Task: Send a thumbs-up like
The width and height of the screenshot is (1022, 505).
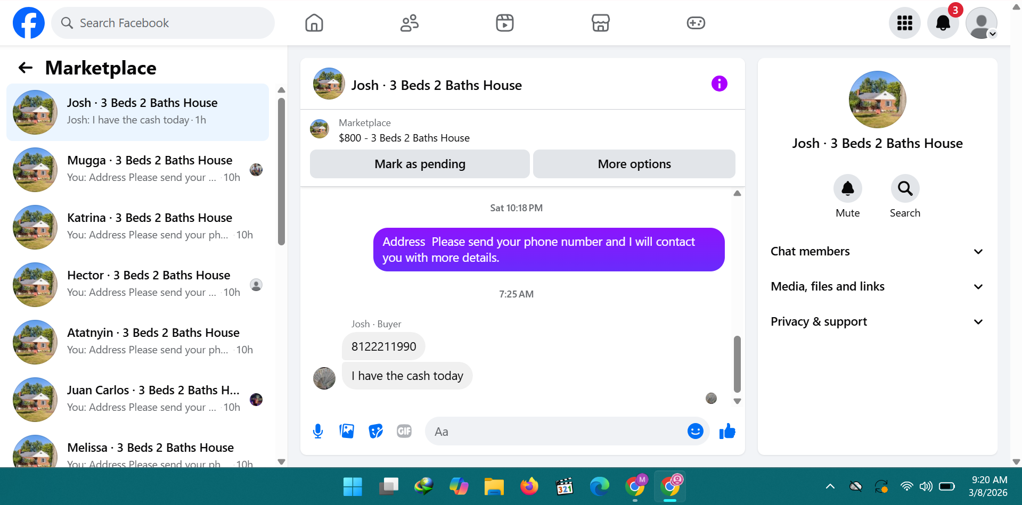Action: point(727,431)
